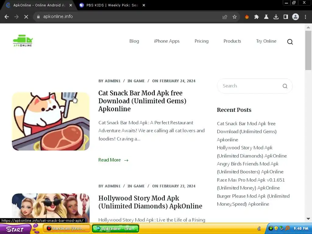Open recent post Hollywood Story Mod Apk

point(252,152)
